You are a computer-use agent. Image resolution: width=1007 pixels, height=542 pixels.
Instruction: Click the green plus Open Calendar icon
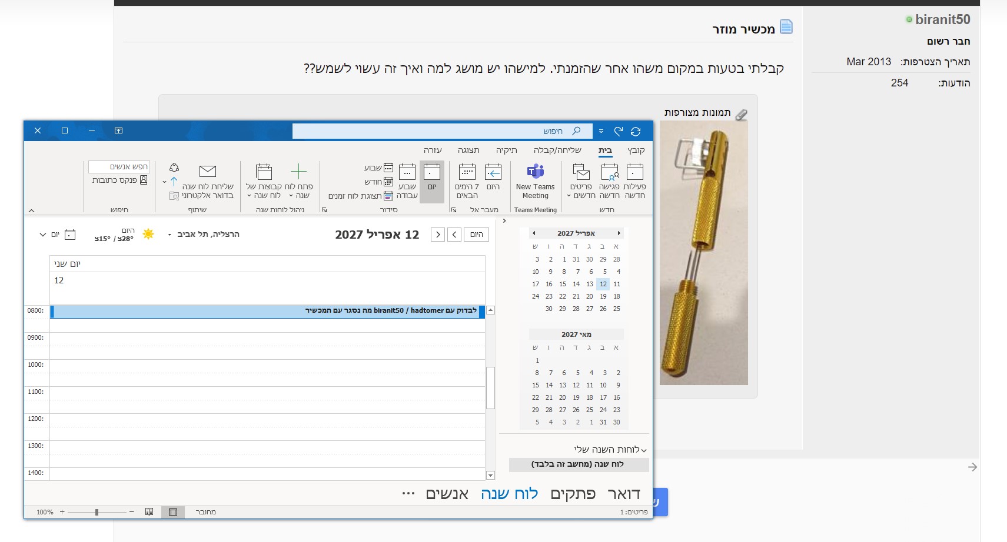click(x=298, y=172)
